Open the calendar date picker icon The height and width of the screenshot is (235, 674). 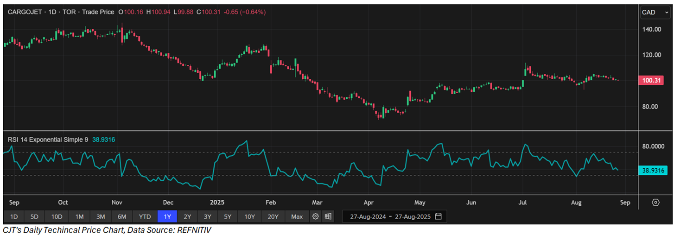pos(438,216)
